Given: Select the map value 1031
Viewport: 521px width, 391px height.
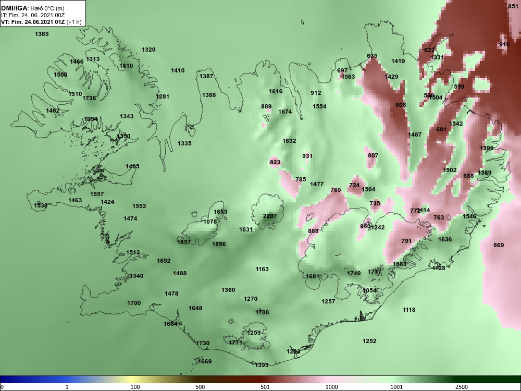Looking at the screenshot, I should point(246,229).
